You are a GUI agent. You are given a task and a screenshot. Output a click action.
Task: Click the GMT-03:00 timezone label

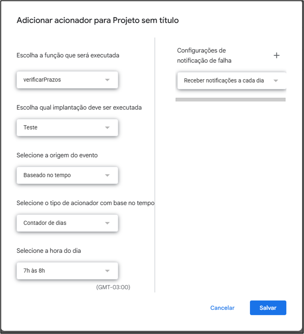(113, 287)
